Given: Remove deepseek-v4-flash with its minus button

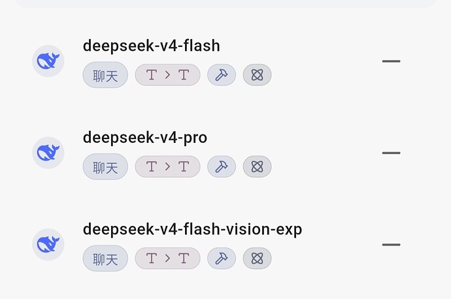Looking at the screenshot, I should [x=391, y=61].
